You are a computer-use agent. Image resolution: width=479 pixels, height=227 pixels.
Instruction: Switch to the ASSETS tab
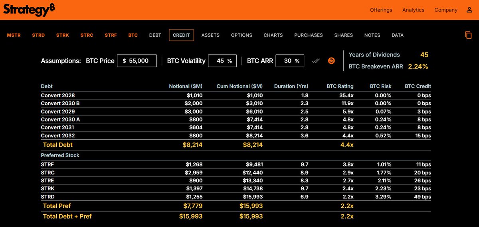pos(210,35)
